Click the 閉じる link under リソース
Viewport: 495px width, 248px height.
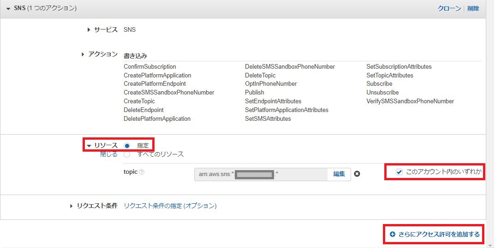[x=108, y=154]
